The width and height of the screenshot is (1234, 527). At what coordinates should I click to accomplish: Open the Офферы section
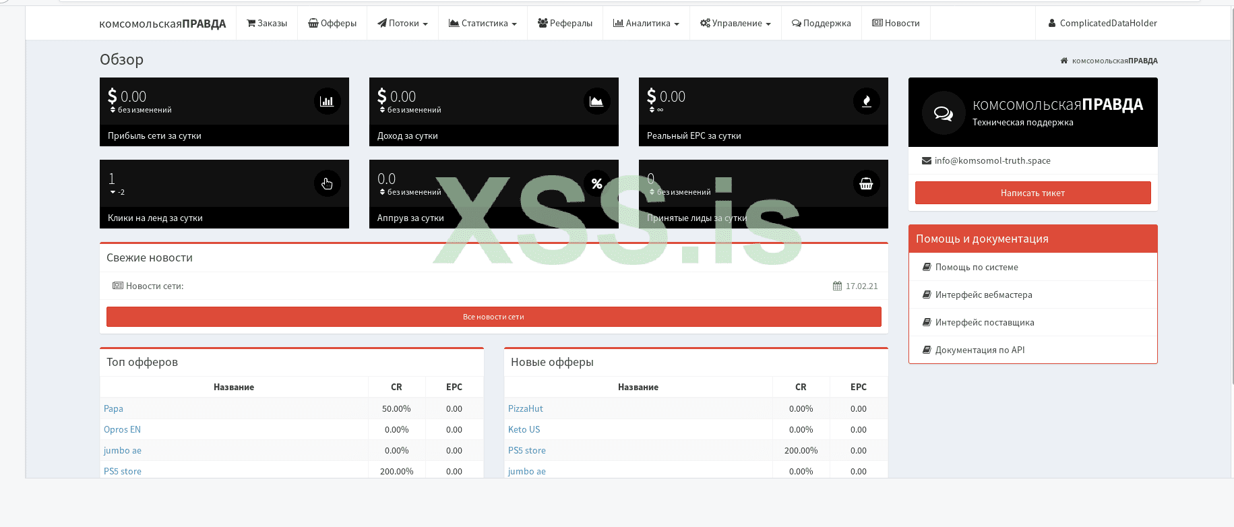[332, 23]
